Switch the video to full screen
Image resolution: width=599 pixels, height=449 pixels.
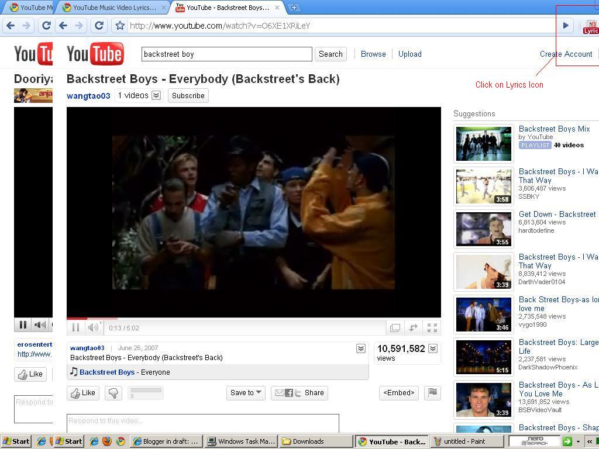[432, 327]
